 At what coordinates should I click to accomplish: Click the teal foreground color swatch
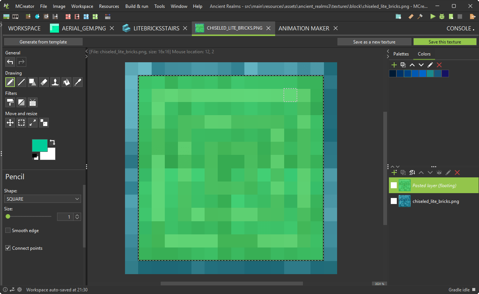(x=39, y=145)
